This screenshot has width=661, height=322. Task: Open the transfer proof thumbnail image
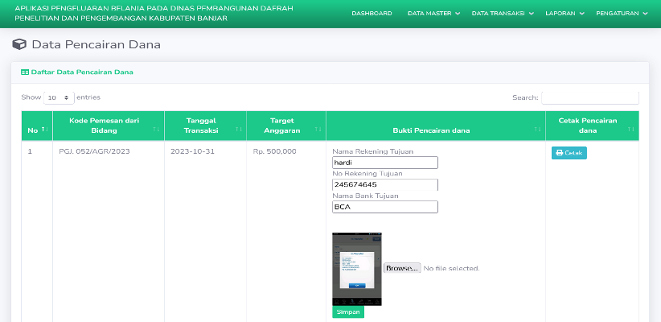point(357,269)
